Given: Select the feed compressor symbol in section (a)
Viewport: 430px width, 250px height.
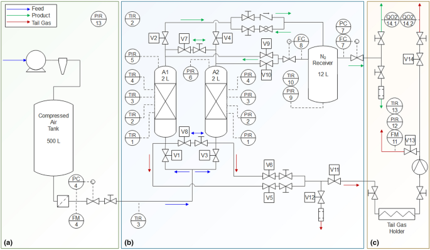Looking at the screenshot, I should tap(36, 61).
